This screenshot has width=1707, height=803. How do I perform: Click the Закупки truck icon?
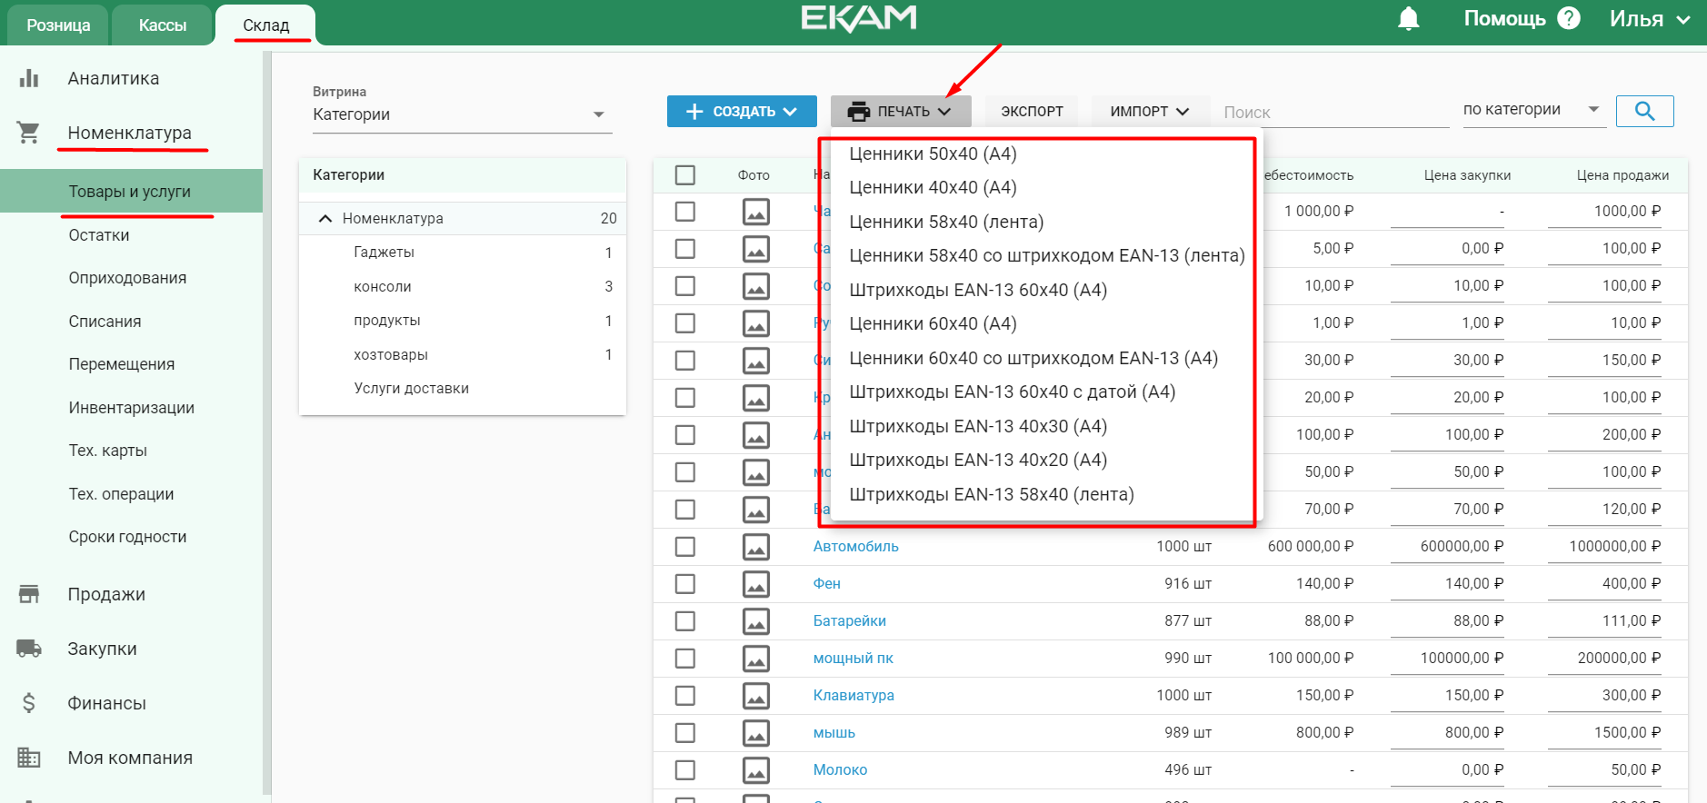29,649
